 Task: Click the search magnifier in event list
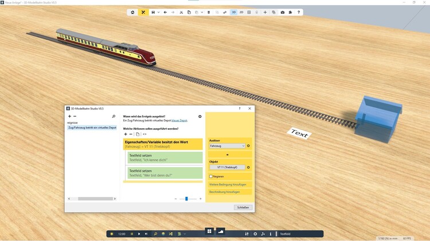(114, 116)
